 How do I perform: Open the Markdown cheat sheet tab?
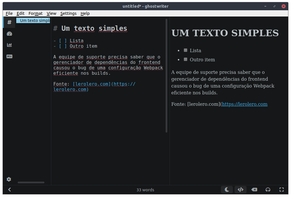[x=9, y=56]
